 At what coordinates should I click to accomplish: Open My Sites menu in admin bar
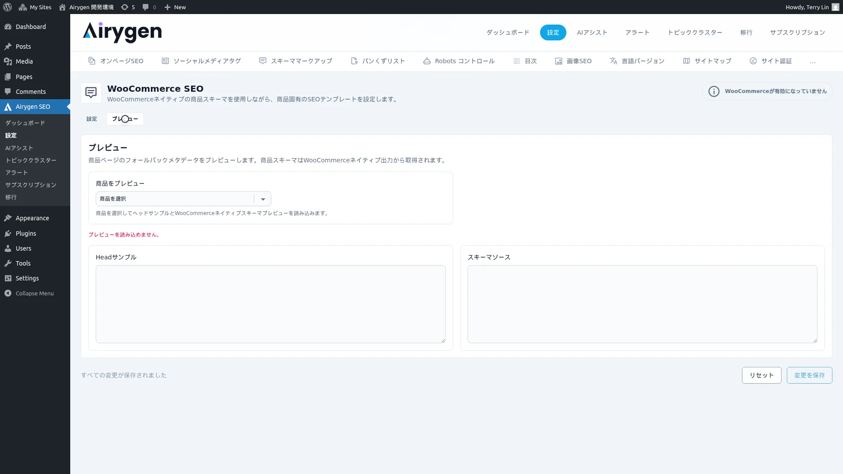[35, 7]
